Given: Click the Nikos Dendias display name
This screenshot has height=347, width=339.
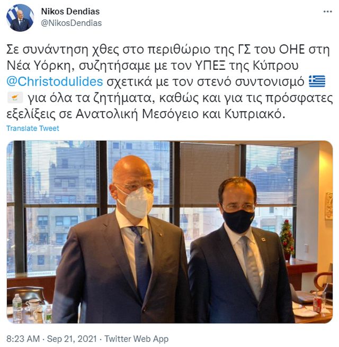Looking at the screenshot, I should [70, 12].
